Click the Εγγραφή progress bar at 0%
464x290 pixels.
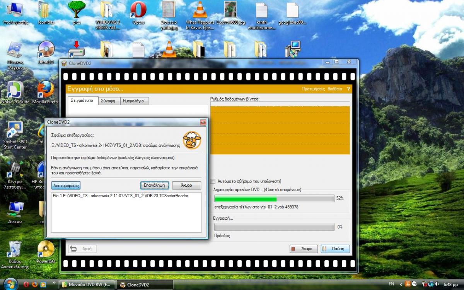(x=274, y=227)
